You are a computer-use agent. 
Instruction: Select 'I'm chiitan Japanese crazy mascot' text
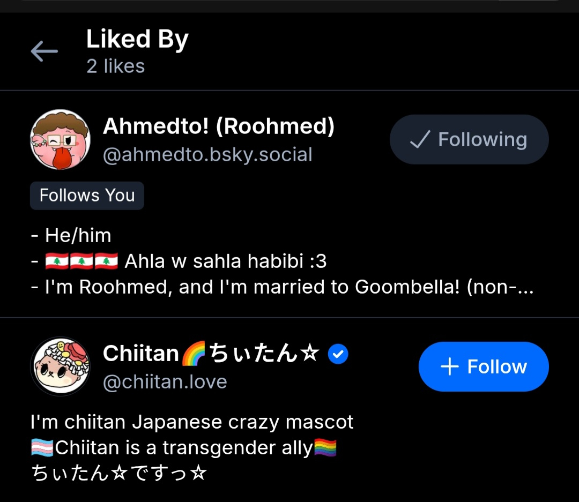click(192, 422)
